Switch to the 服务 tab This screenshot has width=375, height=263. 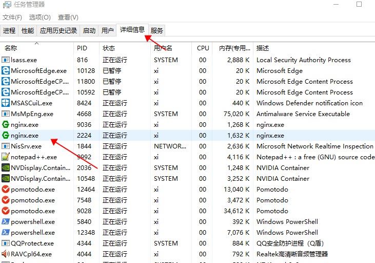(157, 31)
